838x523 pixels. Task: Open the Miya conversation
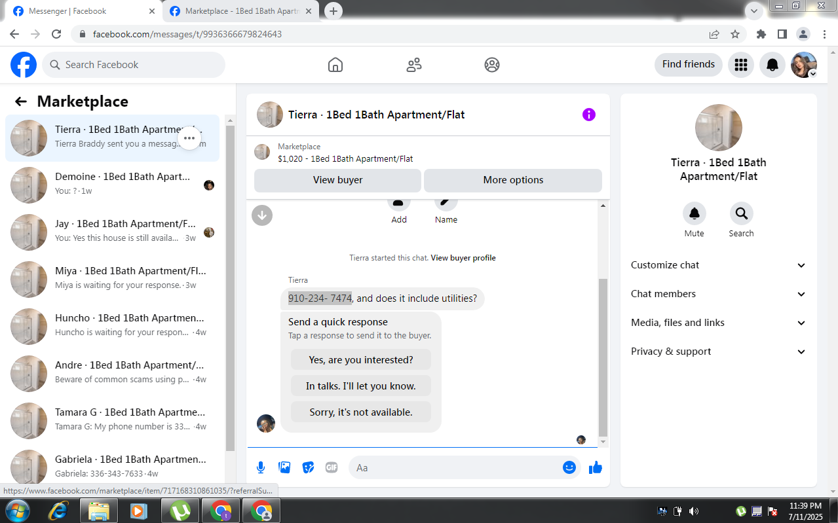pos(112,280)
